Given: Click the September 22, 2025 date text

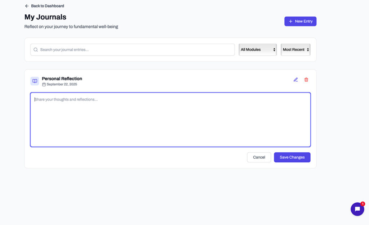Looking at the screenshot, I should [x=62, y=85].
